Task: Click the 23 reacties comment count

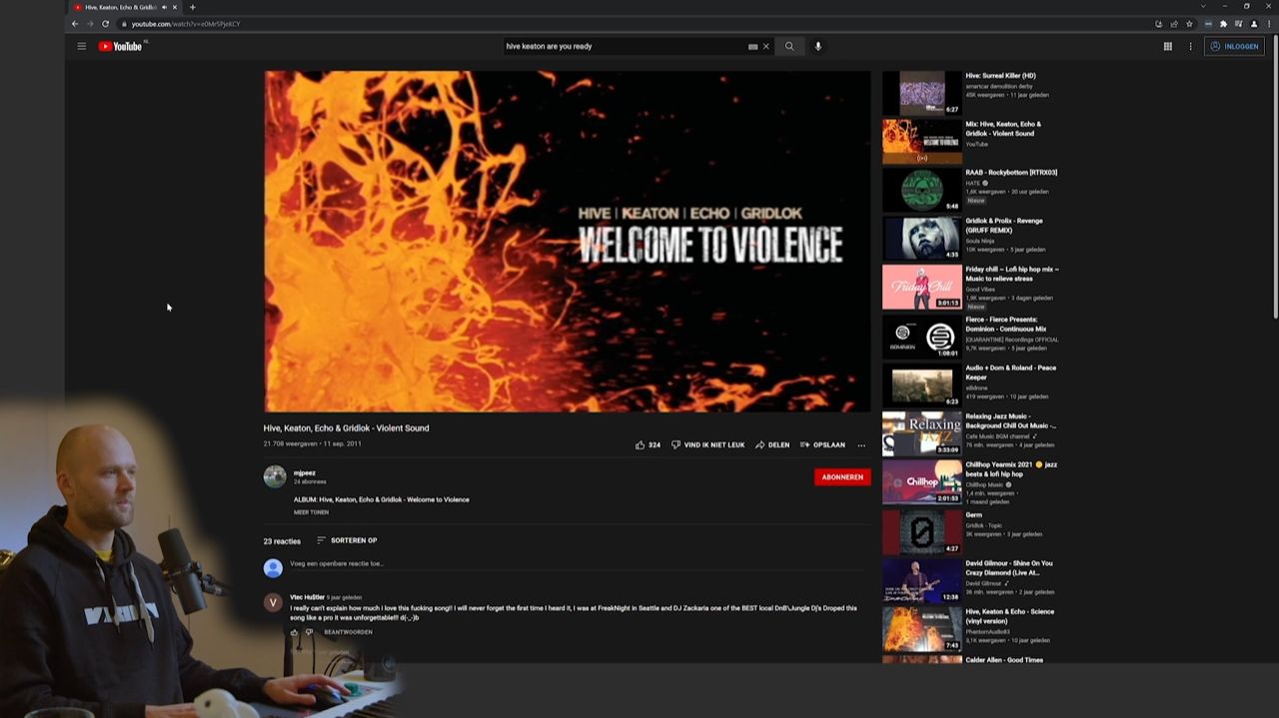Action: coord(282,541)
